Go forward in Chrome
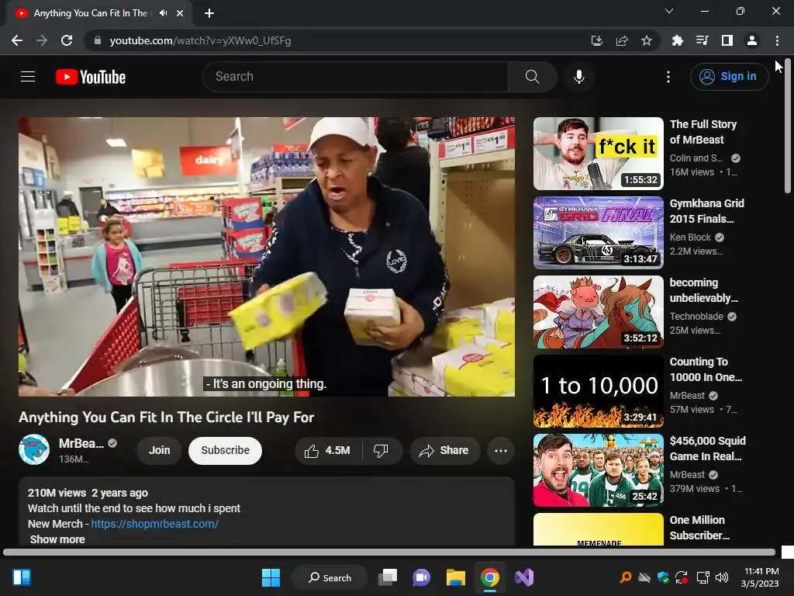The image size is (794, 596). pos(42,40)
